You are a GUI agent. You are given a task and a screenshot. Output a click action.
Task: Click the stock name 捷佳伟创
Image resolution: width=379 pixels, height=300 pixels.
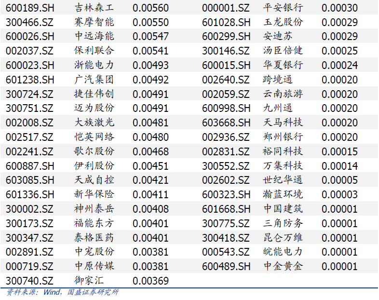tap(94, 94)
